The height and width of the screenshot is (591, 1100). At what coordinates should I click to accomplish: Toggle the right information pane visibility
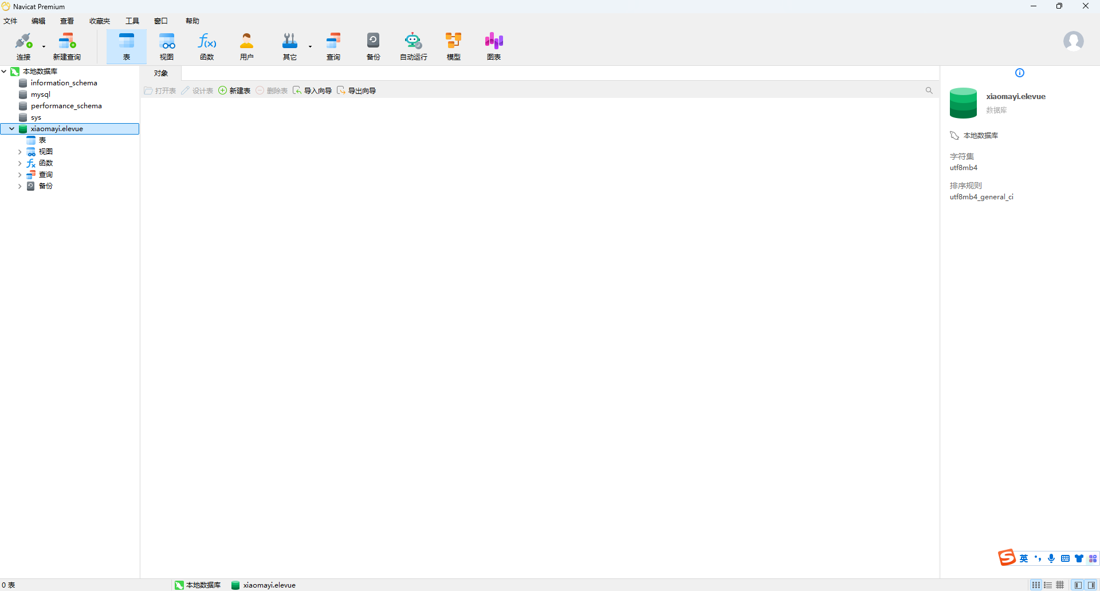(x=1091, y=585)
